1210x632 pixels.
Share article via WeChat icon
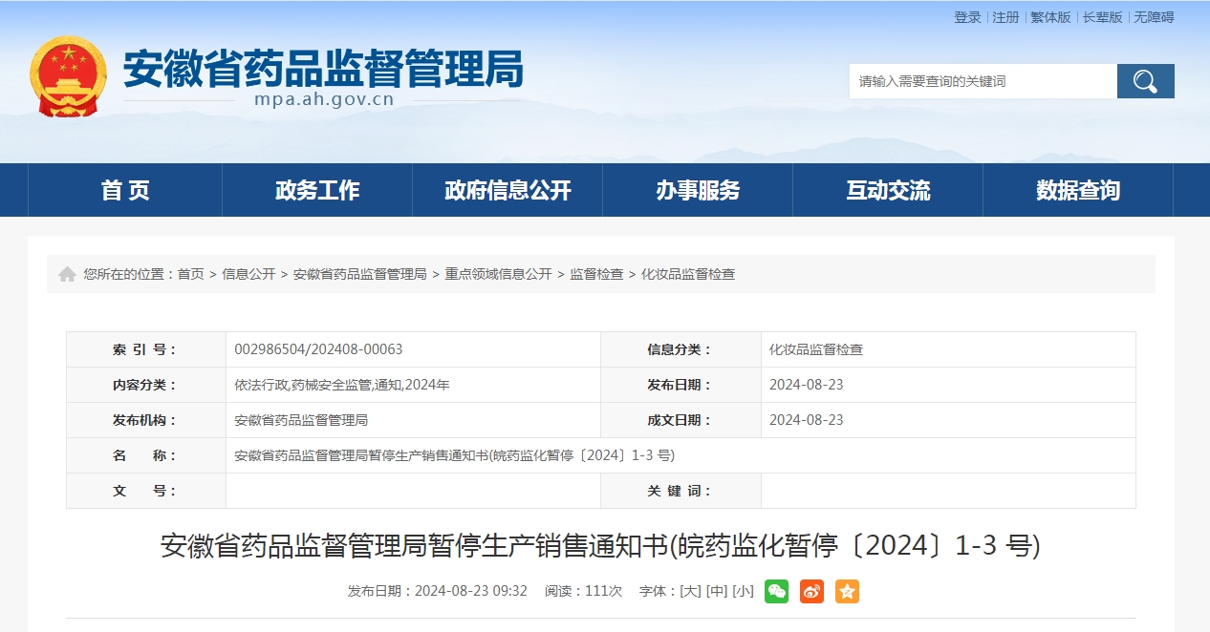coord(776,591)
